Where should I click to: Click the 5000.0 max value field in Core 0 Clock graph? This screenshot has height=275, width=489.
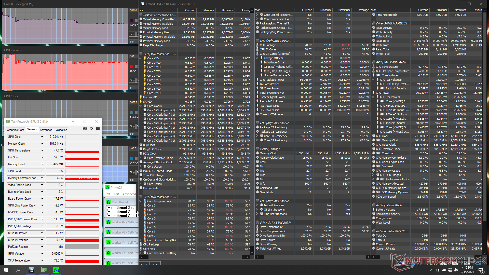pyautogui.click(x=134, y=10)
